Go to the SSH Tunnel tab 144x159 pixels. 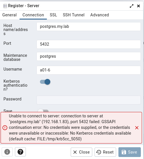click(x=74, y=15)
